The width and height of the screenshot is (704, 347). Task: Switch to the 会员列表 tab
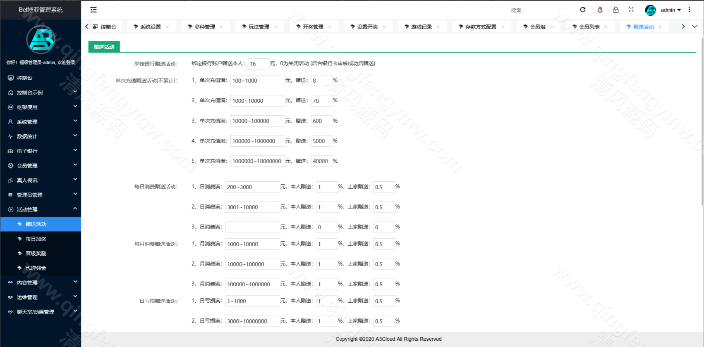(589, 27)
